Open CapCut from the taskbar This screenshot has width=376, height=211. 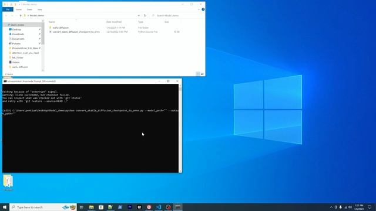pos(139,207)
